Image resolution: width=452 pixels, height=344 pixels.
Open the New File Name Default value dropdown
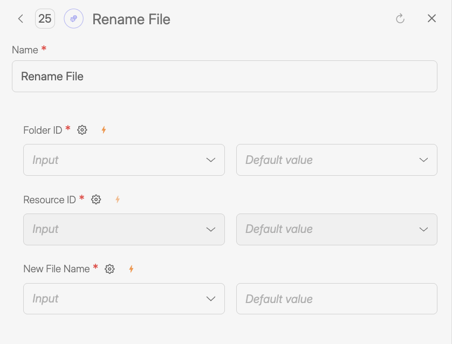point(336,299)
